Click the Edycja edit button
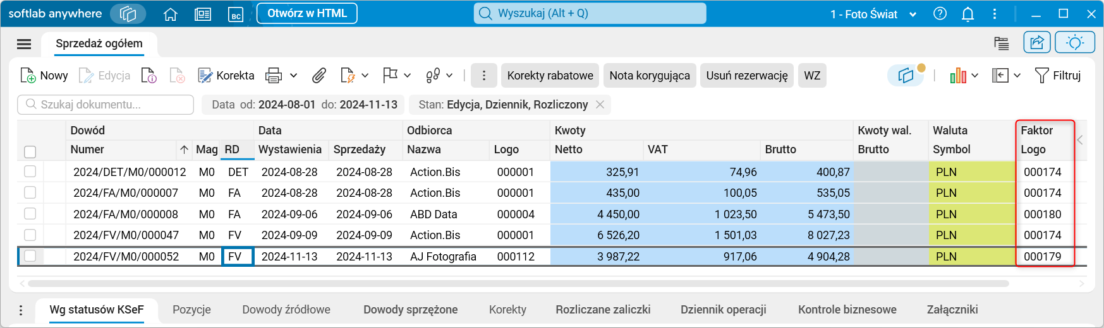Screen dimensions: 1104x328 [105, 76]
